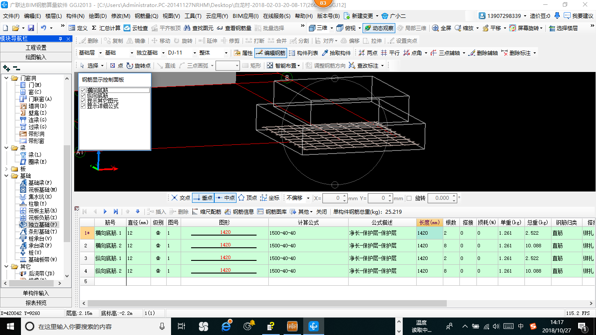Open the 帮助(H) menu
The width and height of the screenshot is (596, 335).
point(304,16)
